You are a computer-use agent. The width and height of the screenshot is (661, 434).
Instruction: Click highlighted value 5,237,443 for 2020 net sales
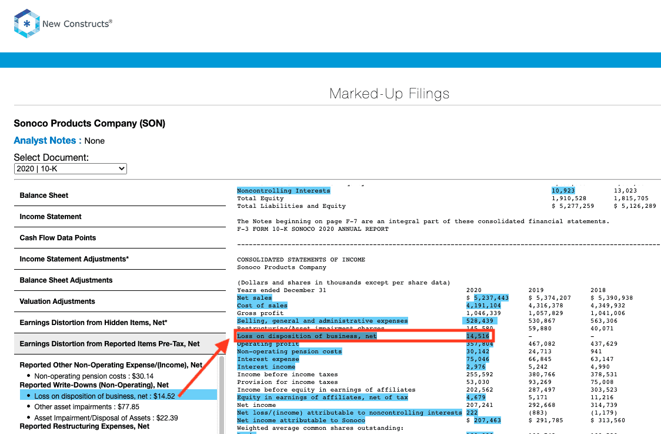491,297
